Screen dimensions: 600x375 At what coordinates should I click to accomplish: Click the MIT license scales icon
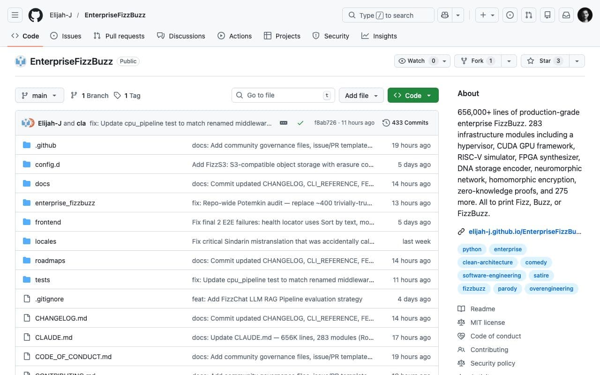point(461,322)
